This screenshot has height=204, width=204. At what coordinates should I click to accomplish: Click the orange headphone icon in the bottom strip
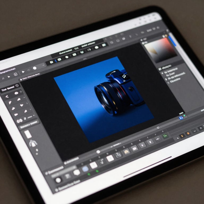pos(126,152)
